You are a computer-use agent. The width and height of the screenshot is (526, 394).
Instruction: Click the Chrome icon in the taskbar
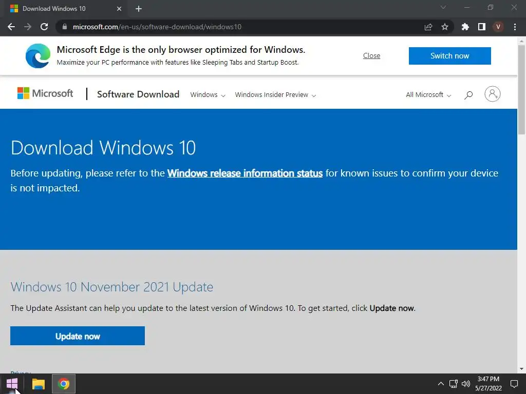point(64,384)
